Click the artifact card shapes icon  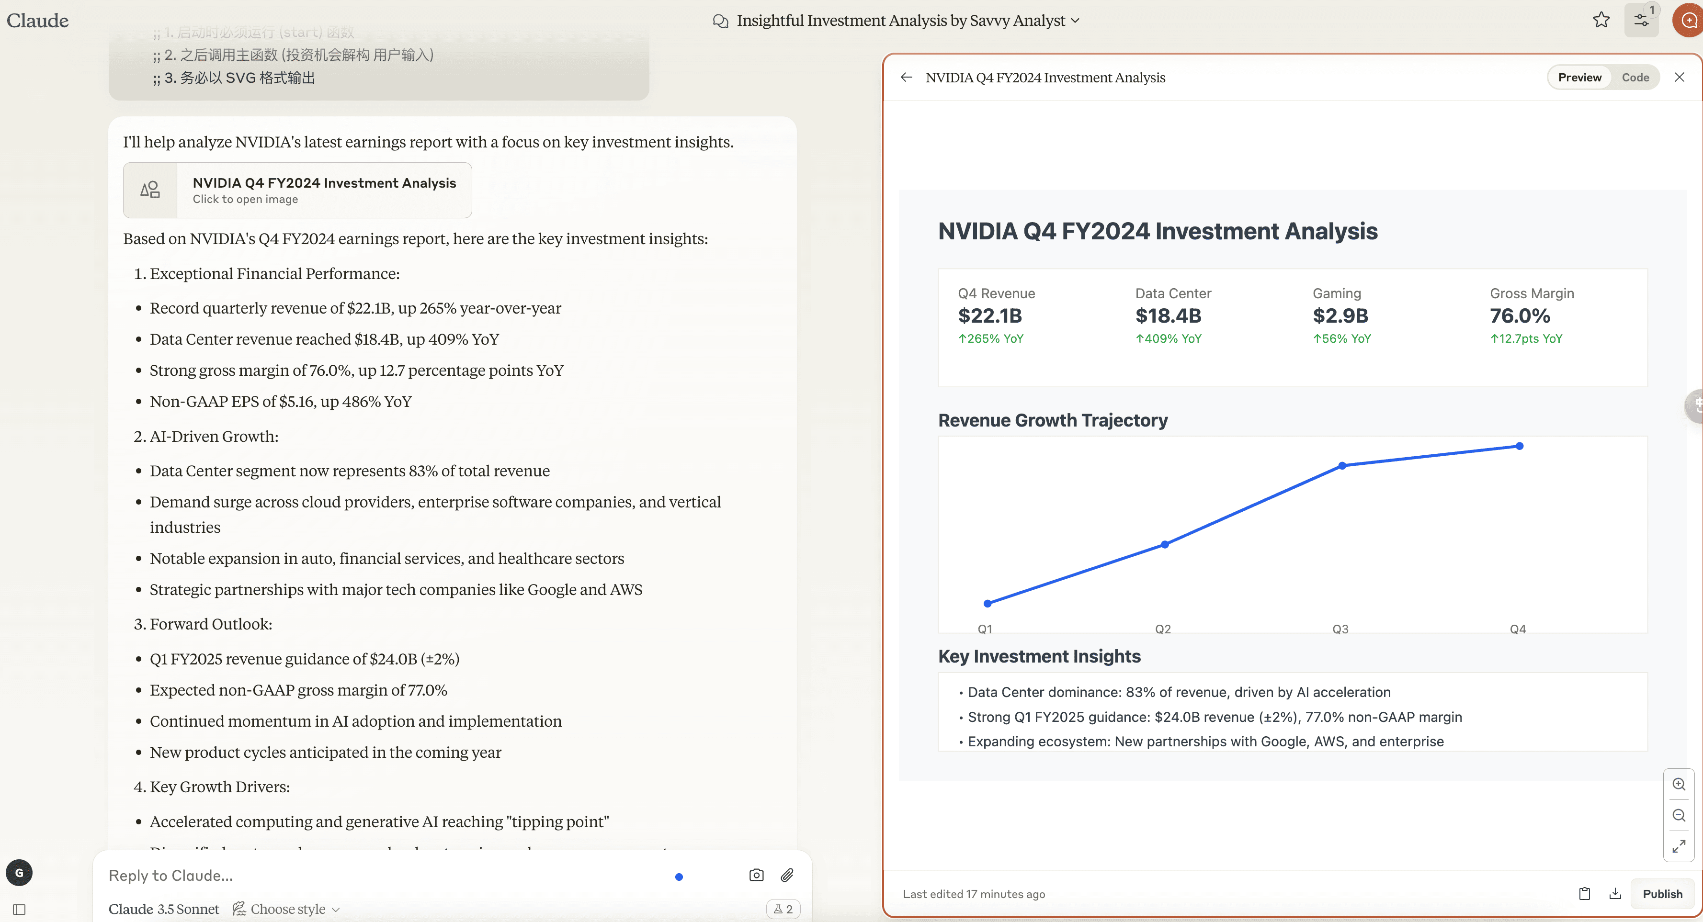click(150, 191)
